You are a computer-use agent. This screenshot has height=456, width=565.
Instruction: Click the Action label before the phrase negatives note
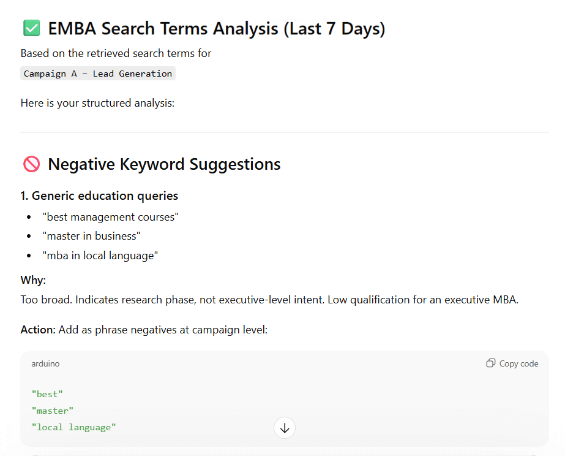pyautogui.click(x=37, y=329)
